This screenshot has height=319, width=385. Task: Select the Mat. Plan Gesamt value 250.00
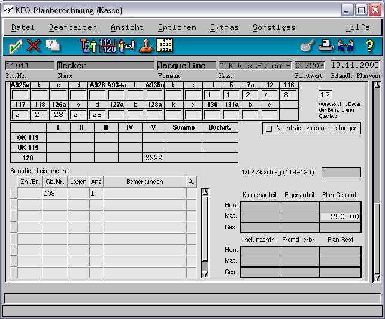point(340,217)
